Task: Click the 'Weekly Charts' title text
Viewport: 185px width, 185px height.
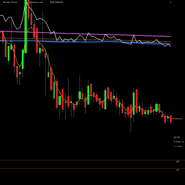Action: tap(10, 2)
